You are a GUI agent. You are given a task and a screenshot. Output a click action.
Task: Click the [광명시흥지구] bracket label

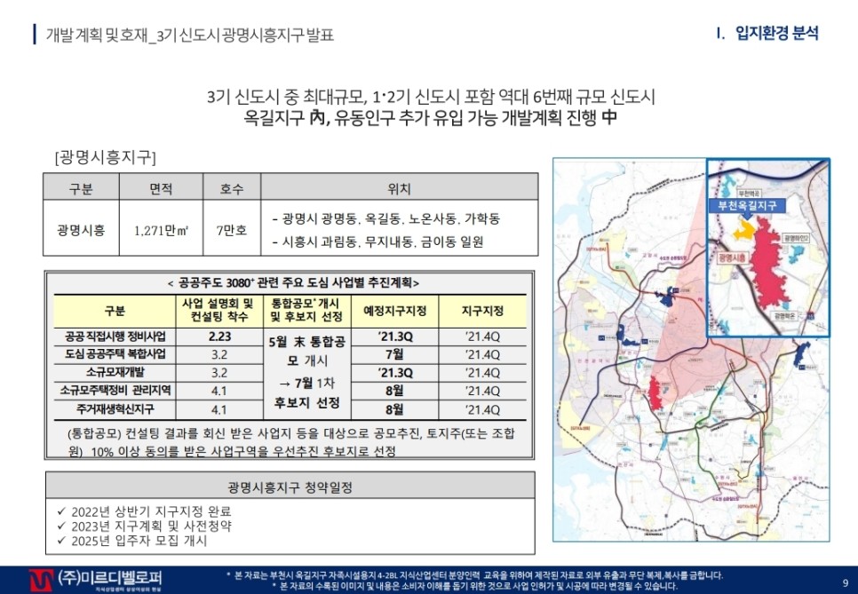click(x=105, y=158)
